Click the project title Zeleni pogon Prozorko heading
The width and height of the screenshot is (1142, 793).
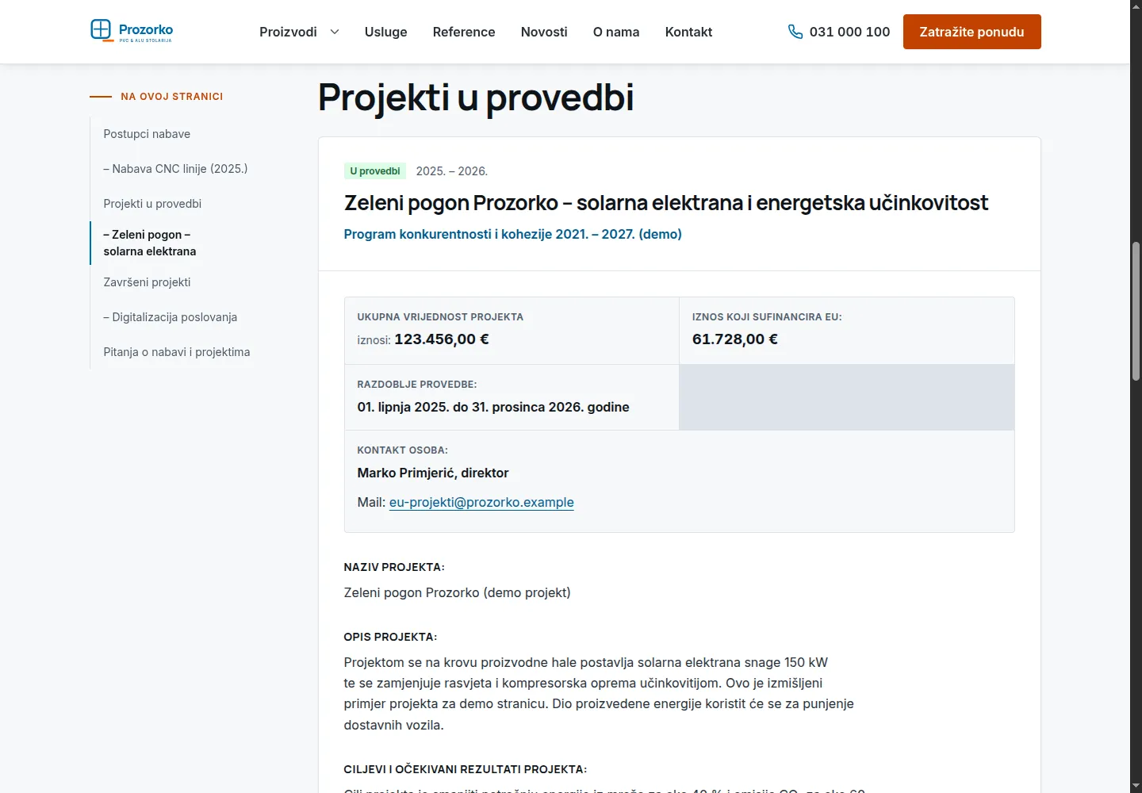coord(666,203)
